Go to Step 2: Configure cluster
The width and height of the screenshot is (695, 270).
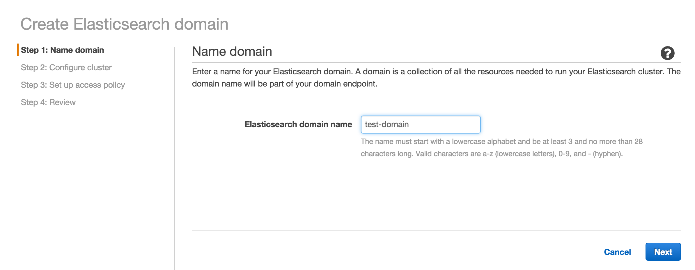(66, 67)
